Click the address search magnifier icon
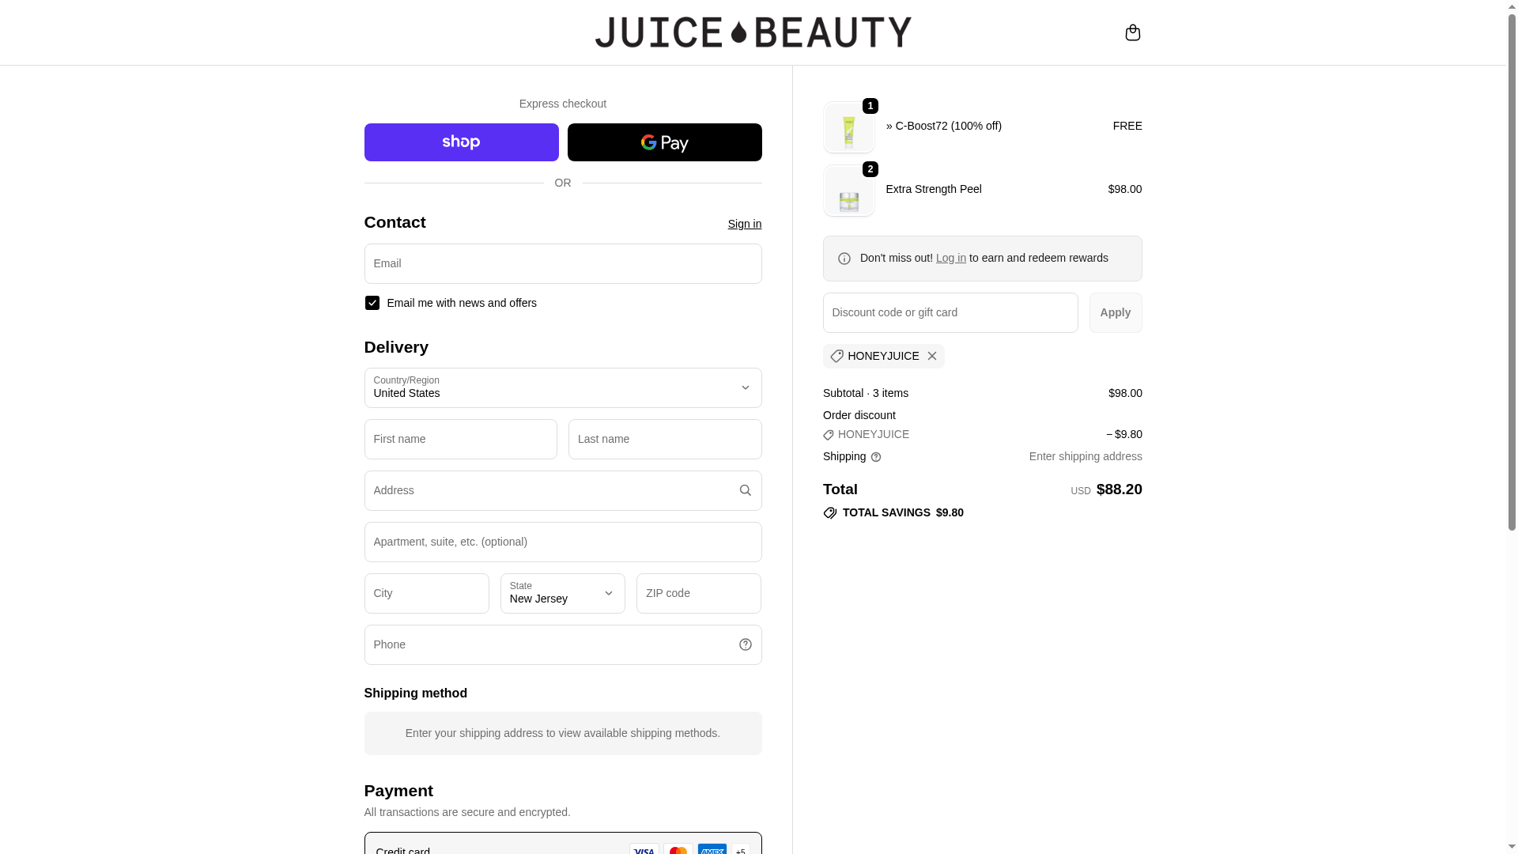The height and width of the screenshot is (854, 1518). [x=745, y=491]
